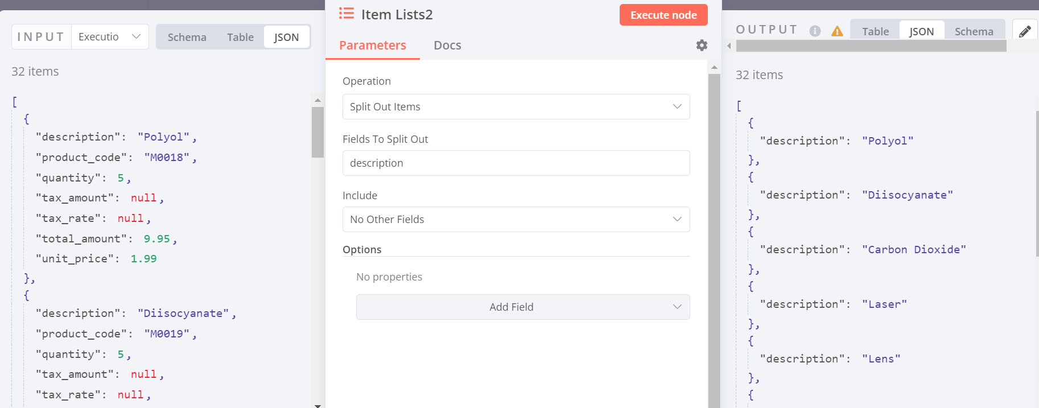Expand the Include dropdown showing No Other Fields
1039x408 pixels.
pyautogui.click(x=516, y=220)
